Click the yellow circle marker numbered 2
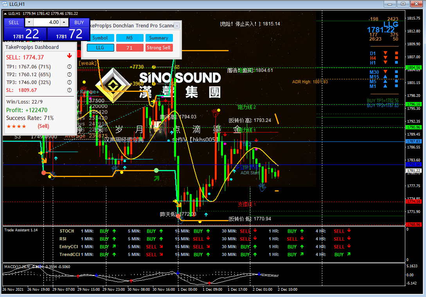Viewport: 426px width, 297px height. 154,67
